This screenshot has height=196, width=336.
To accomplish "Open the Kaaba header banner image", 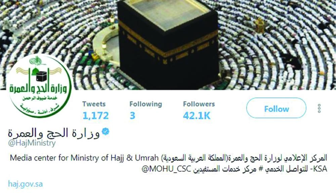I will [x=168, y=45].
